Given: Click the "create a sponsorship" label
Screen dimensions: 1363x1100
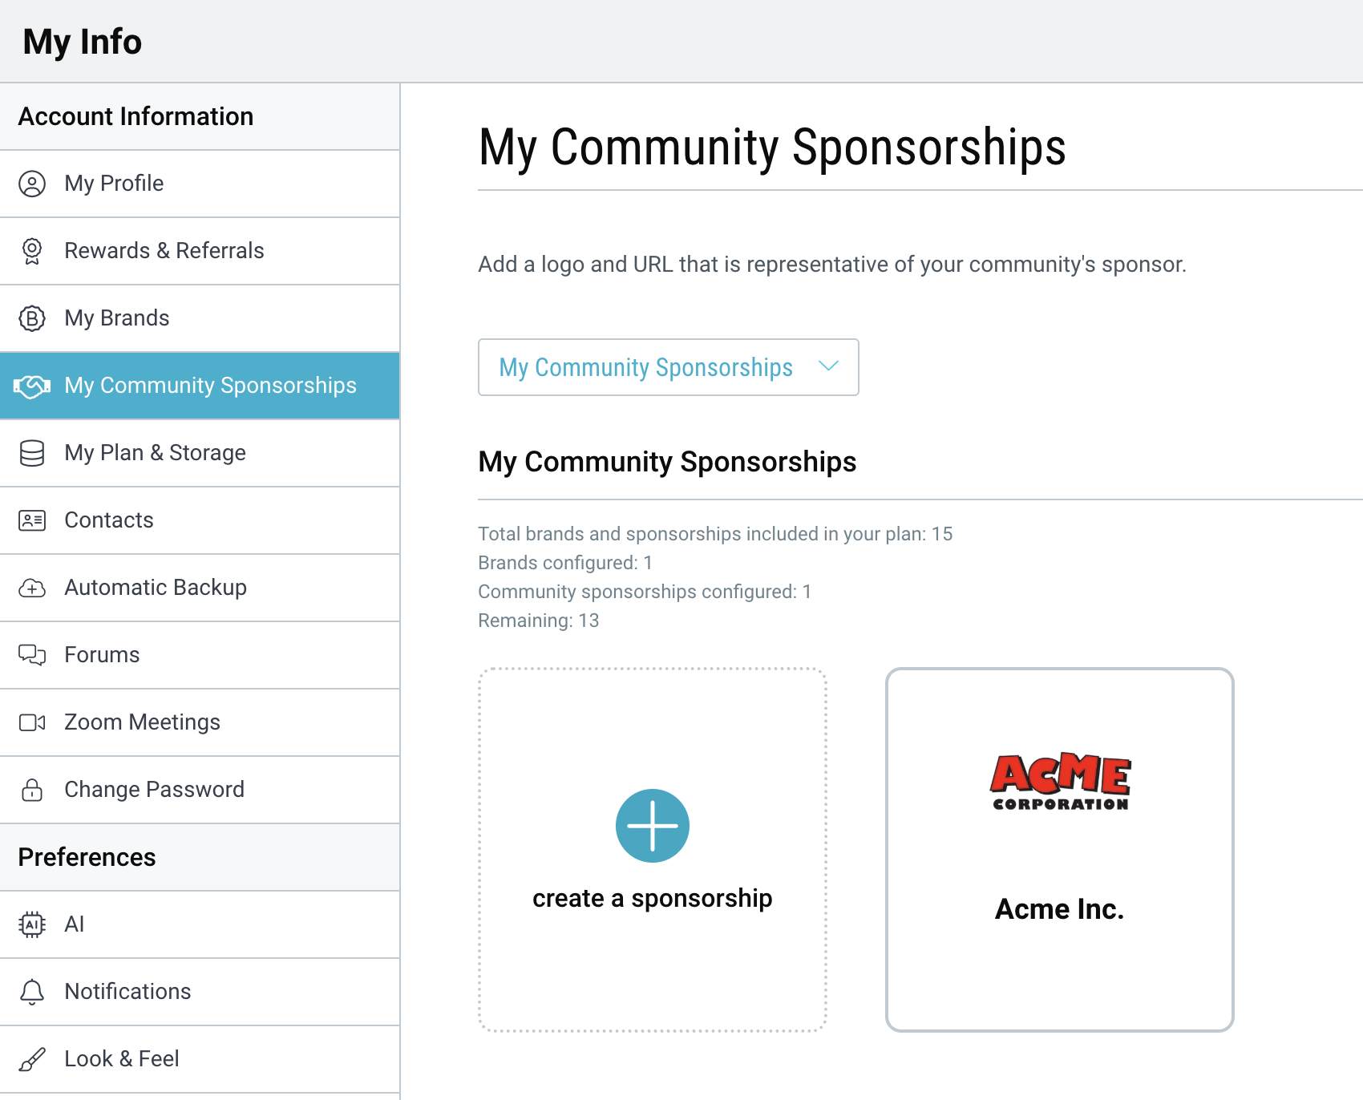Looking at the screenshot, I should click(652, 898).
